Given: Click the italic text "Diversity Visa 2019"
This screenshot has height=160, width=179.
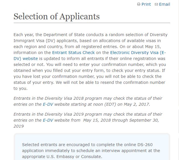Looking at the screenshot, I should 64,114.
